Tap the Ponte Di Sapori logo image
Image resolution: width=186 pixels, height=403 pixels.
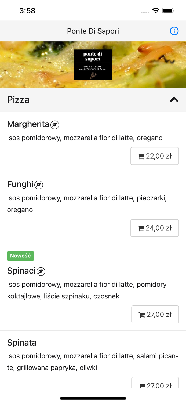pos(93,64)
